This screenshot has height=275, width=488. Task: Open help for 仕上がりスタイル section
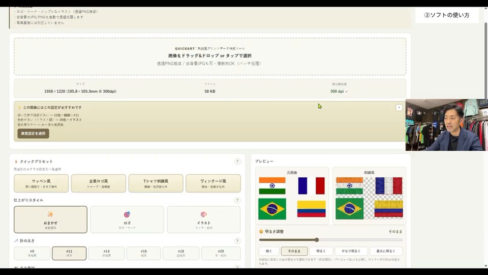(x=237, y=201)
